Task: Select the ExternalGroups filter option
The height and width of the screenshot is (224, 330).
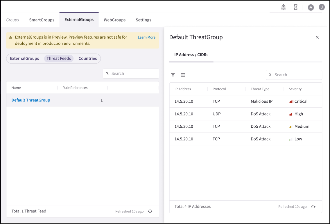Action: tap(24, 58)
